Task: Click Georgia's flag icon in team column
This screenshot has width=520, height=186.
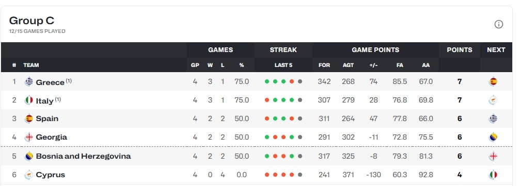Action: 29,137
